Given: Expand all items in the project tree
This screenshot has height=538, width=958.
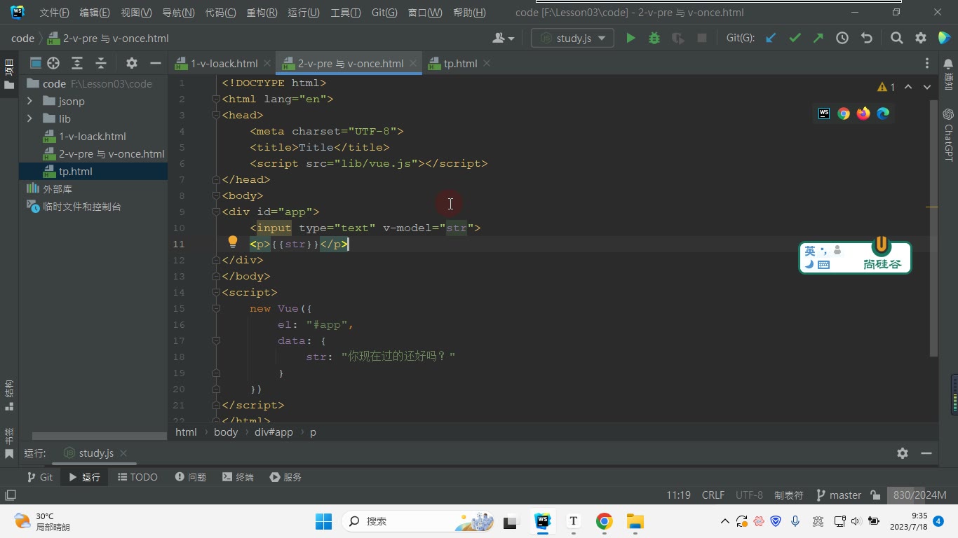Looking at the screenshot, I should point(77,63).
